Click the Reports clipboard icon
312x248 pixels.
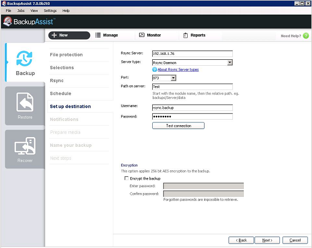click(185, 35)
